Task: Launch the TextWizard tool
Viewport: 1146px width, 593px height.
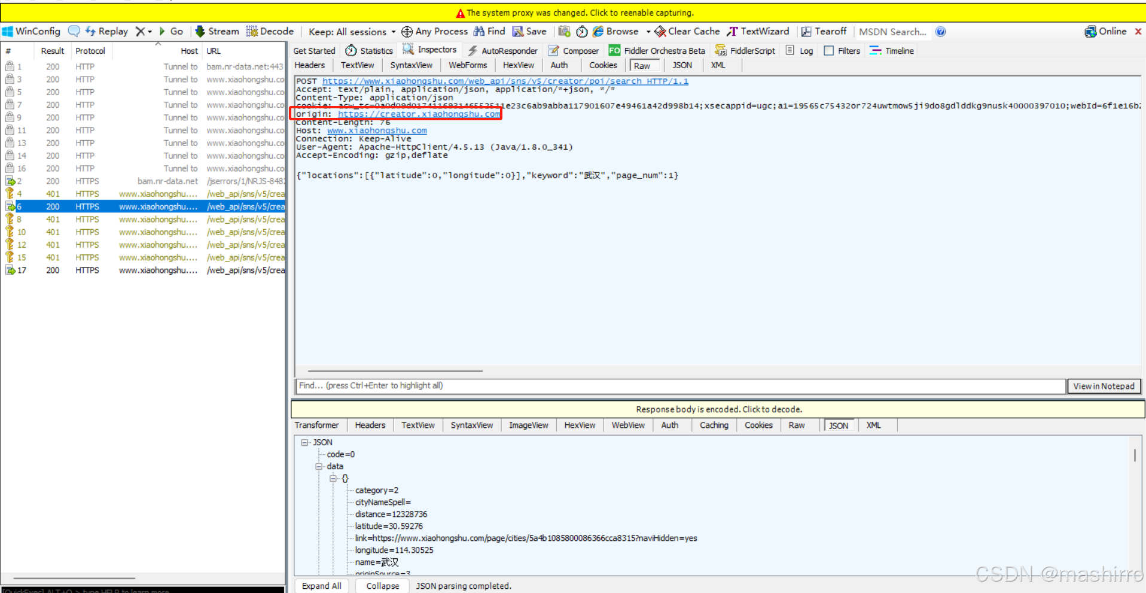Action: tap(757, 31)
